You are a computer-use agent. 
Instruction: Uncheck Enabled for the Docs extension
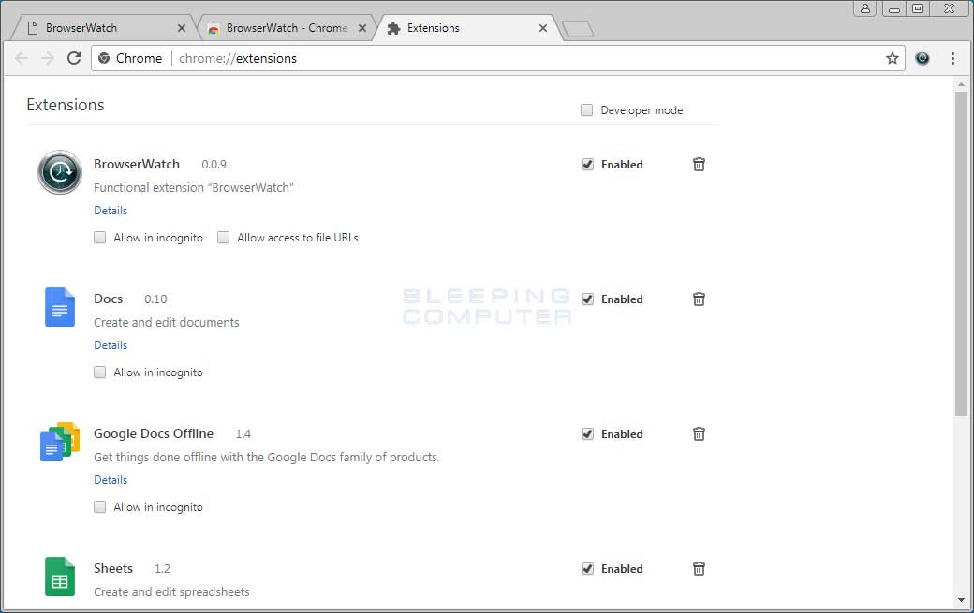(587, 299)
